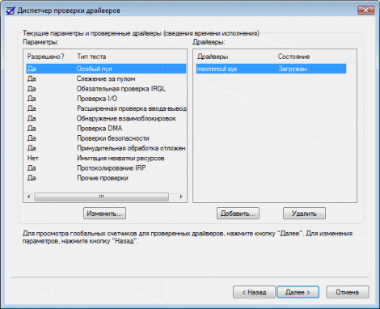This screenshot has width=380, height=309.
Task: Click the Изменить... button
Action: (104, 214)
